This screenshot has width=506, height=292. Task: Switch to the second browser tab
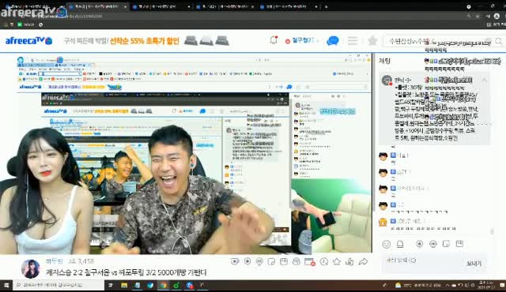pos(96,6)
